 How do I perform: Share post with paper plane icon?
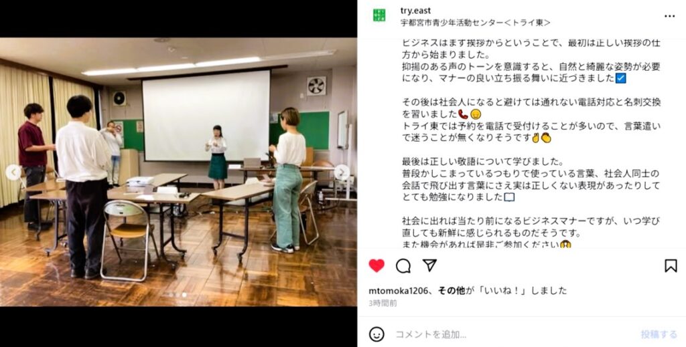[429, 265]
